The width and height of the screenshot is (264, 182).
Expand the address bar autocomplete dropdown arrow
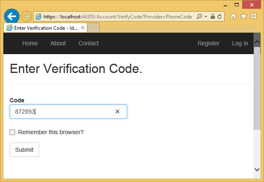pyautogui.click(x=206, y=16)
